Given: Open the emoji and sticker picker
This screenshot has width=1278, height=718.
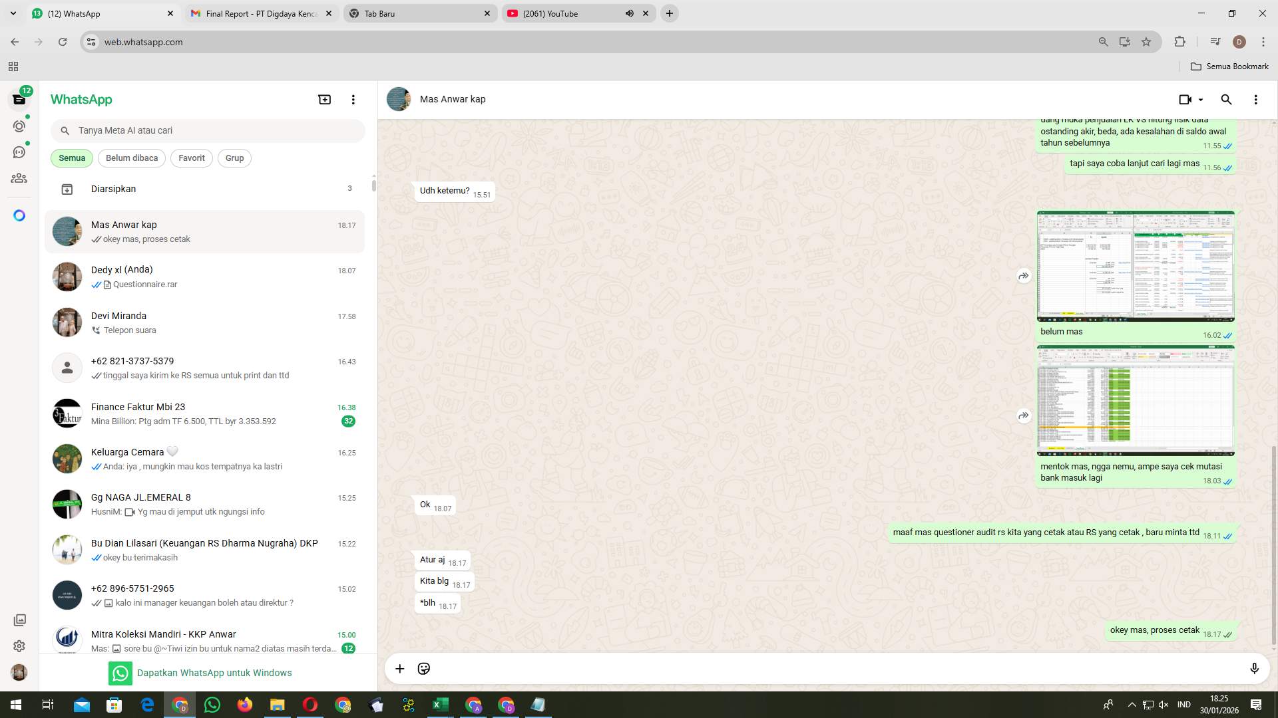Looking at the screenshot, I should pos(423,668).
